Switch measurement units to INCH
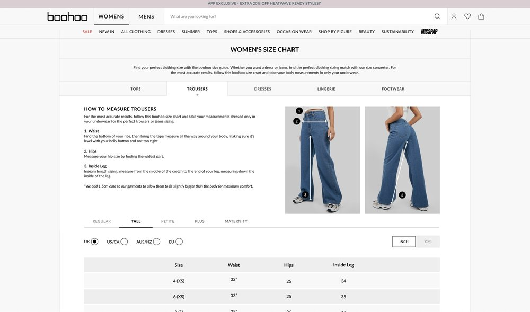Viewport: 530px width, 312px height. point(404,242)
